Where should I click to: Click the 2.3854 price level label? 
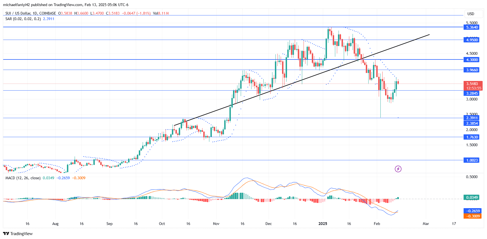coord(472,123)
